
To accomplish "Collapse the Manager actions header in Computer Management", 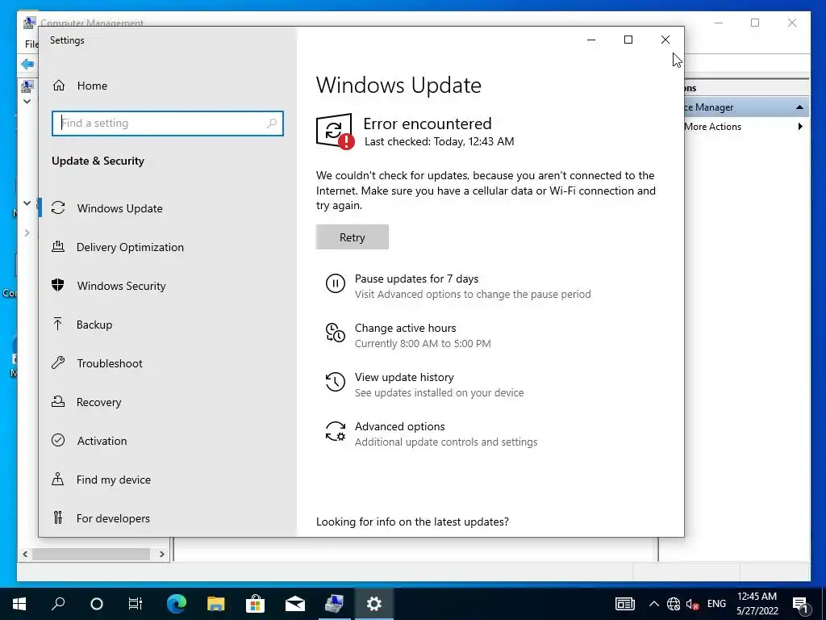I will click(x=799, y=107).
